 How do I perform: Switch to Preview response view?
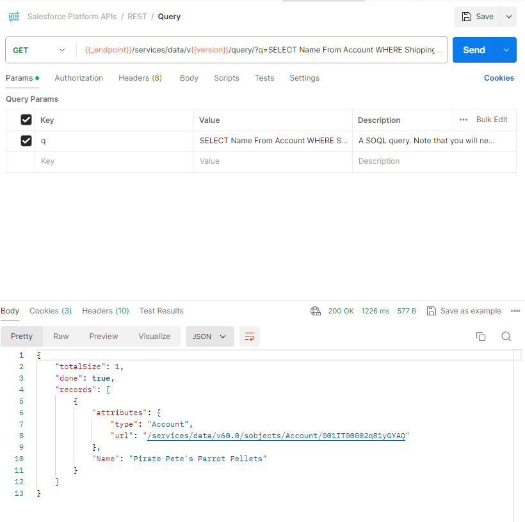pyautogui.click(x=104, y=336)
